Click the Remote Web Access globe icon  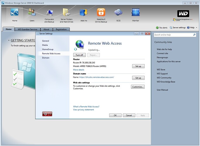80,44
